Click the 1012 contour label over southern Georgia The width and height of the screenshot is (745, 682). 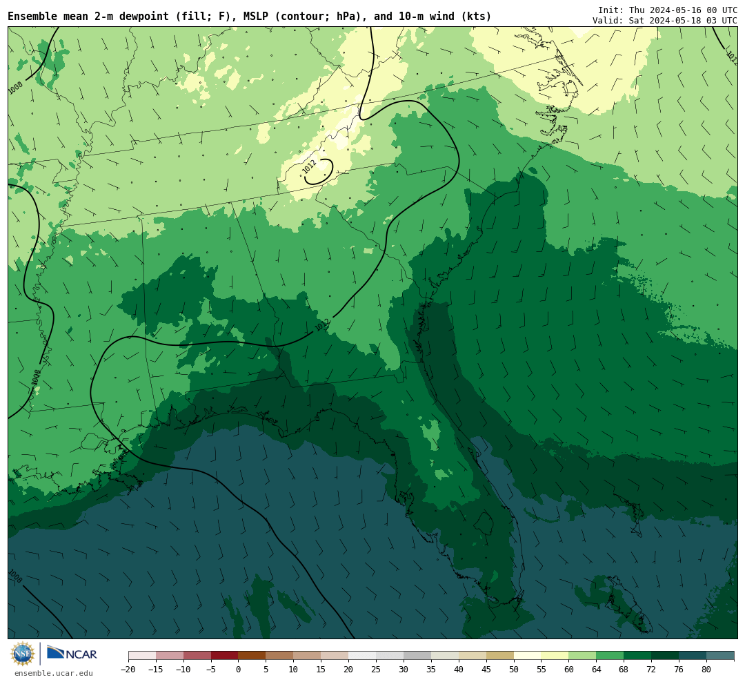pyautogui.click(x=321, y=325)
